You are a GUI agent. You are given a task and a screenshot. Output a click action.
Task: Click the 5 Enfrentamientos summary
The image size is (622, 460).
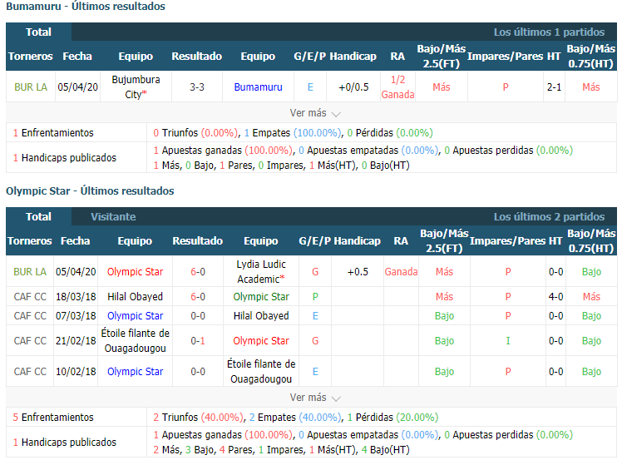pyautogui.click(x=53, y=417)
